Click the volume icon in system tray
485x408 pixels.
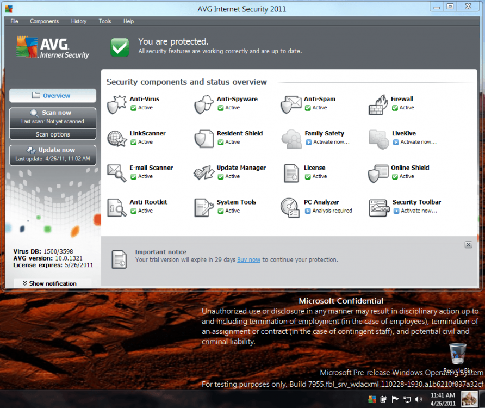pos(418,399)
